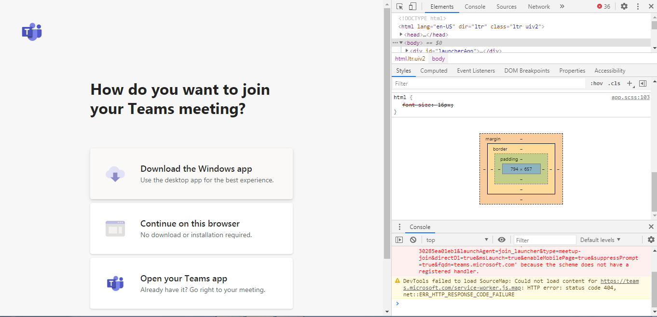Toggle the computed styles sidebar icon
The width and height of the screenshot is (657, 317).
coord(643,84)
